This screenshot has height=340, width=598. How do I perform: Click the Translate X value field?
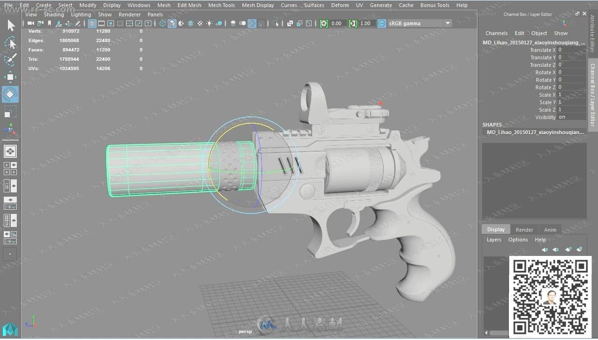[x=572, y=50]
